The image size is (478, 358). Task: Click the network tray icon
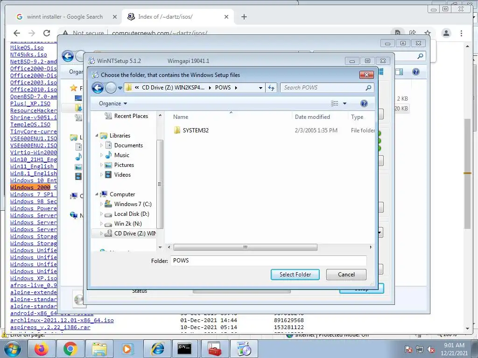click(x=420, y=350)
